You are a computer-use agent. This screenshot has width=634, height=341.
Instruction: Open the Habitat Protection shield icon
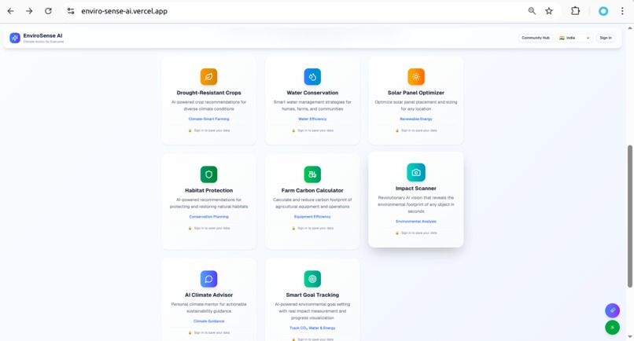click(x=208, y=174)
